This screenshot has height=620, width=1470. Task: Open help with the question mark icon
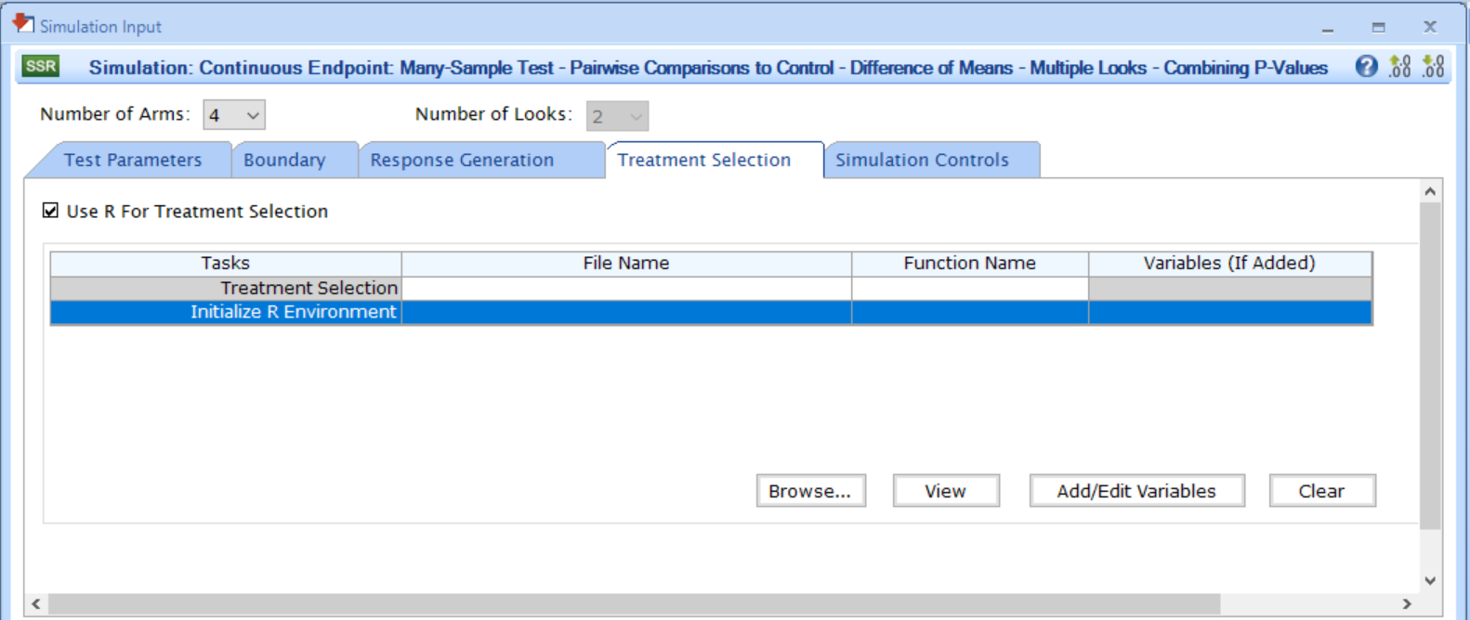[x=1366, y=67]
